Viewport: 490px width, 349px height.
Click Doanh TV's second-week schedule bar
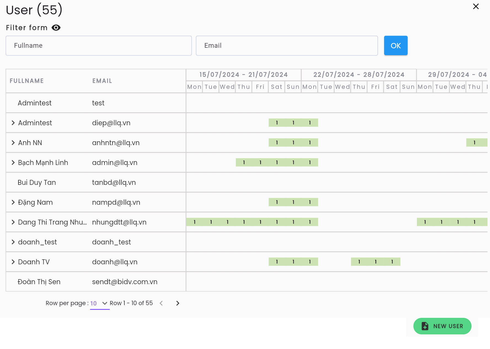(376, 262)
